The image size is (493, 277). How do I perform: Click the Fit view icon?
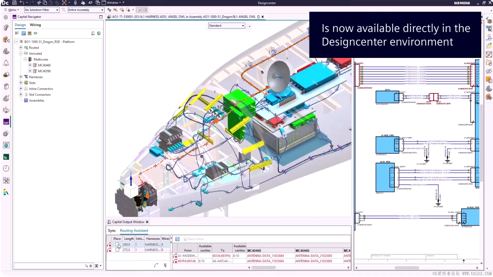tap(64, 3)
